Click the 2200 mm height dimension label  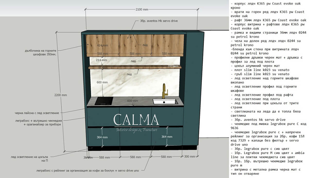point(61,95)
